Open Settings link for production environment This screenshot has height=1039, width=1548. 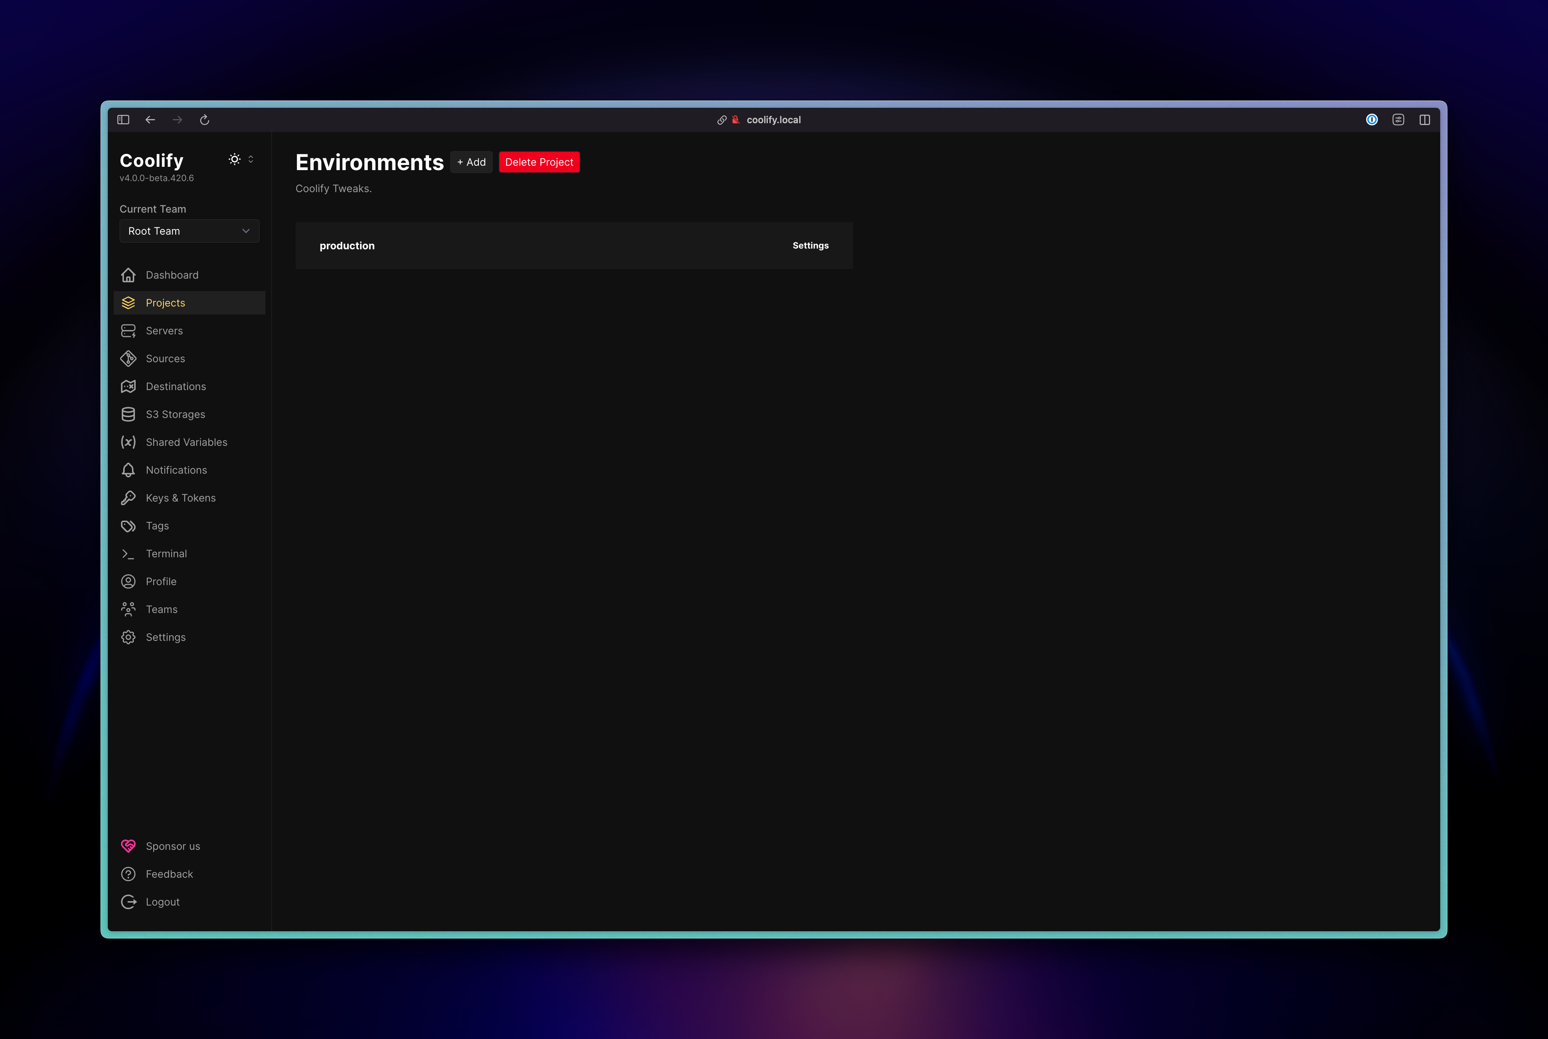[x=810, y=246]
